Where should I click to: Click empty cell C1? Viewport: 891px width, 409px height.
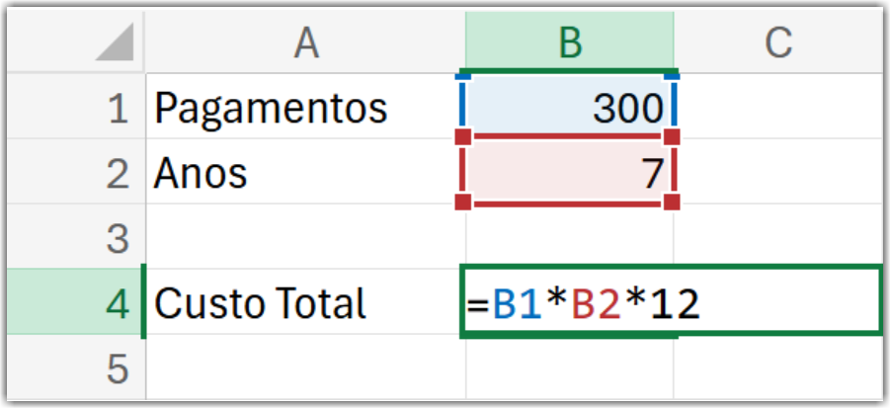777,107
